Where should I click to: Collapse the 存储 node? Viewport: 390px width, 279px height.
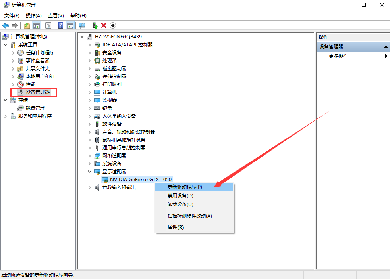pyautogui.click(x=6, y=100)
